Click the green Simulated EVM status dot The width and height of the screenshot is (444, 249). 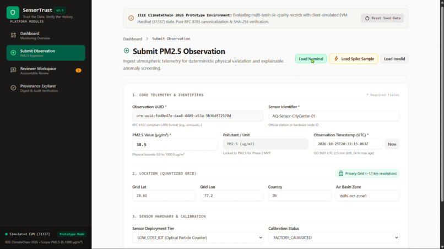tap(6, 234)
